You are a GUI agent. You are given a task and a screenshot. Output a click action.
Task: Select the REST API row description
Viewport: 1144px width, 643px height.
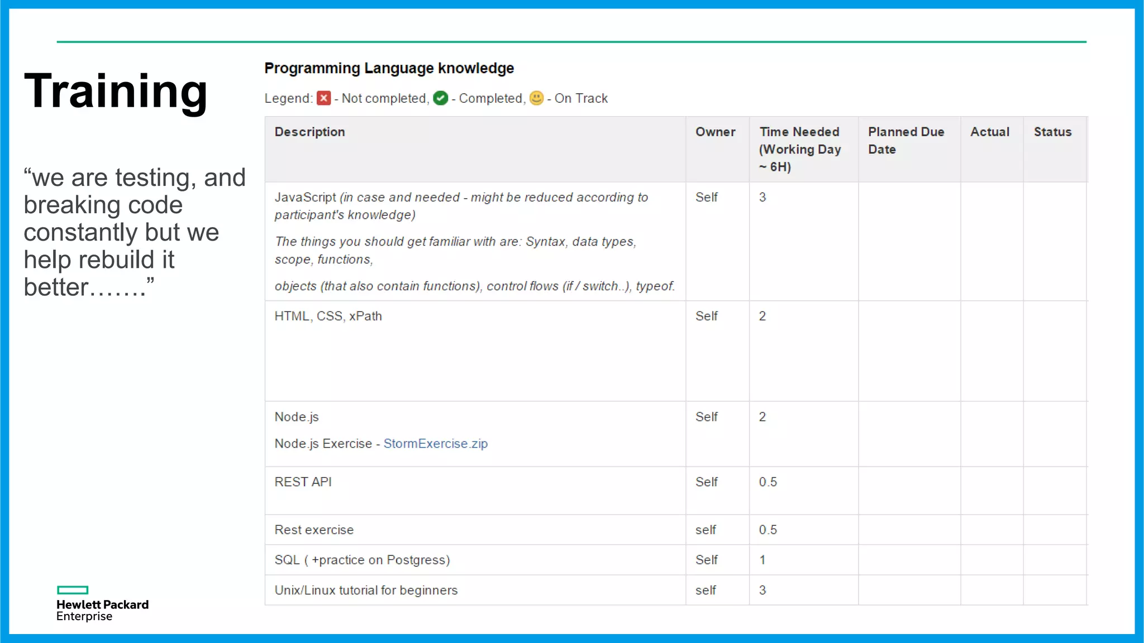pyautogui.click(x=303, y=482)
